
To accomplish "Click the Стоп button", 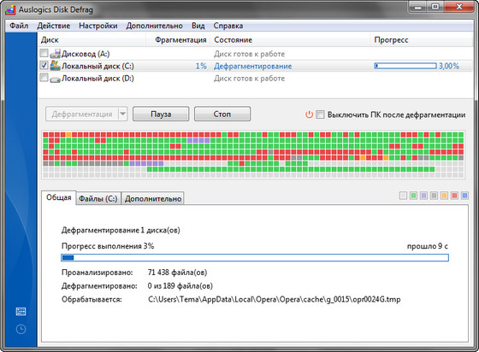I will click(x=222, y=114).
